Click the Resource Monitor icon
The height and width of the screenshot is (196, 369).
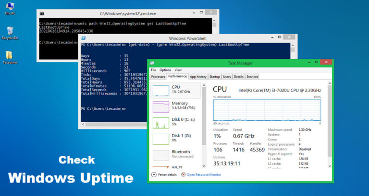tap(184, 175)
